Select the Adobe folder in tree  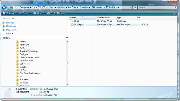tap(23, 42)
